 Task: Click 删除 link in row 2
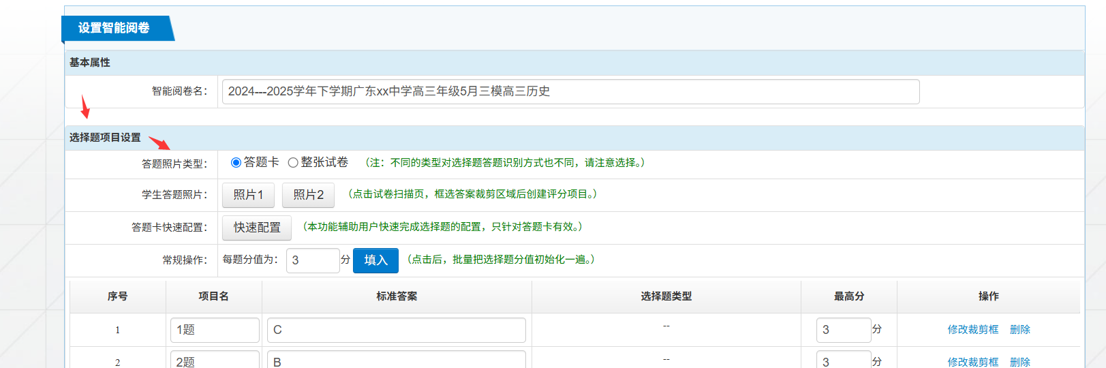[1019, 362]
